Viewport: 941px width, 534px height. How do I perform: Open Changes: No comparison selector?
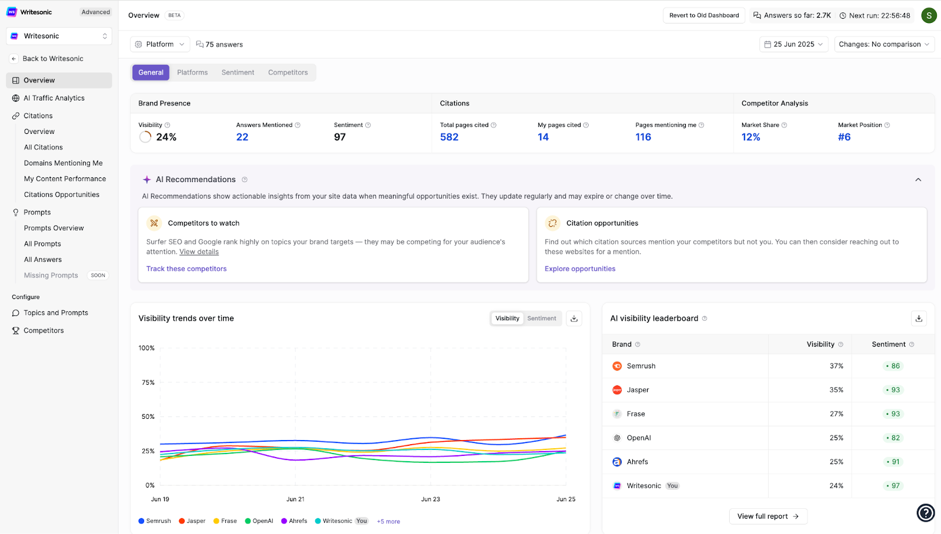pos(884,44)
